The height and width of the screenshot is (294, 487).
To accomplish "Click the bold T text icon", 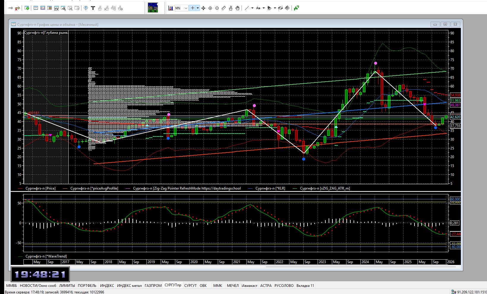I will (93, 8).
